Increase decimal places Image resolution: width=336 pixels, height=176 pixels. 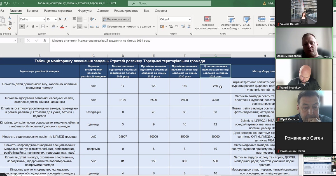pos(183,27)
